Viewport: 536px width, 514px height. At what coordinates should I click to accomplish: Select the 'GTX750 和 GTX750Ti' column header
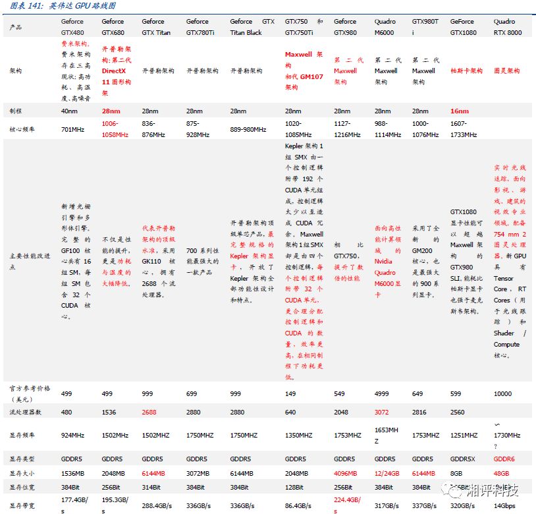304,27
